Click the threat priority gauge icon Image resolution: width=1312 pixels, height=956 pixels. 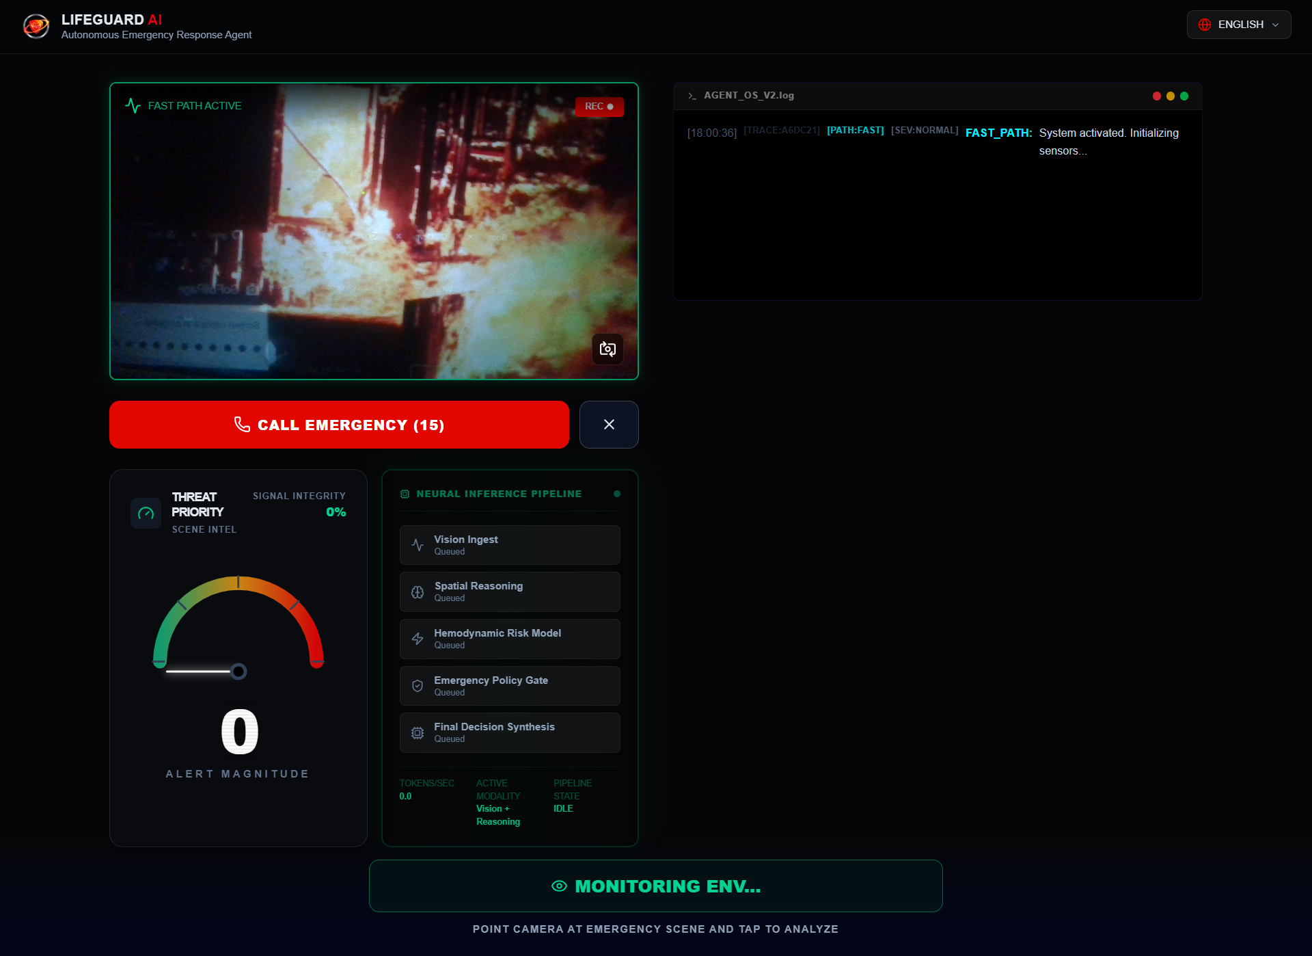146,513
